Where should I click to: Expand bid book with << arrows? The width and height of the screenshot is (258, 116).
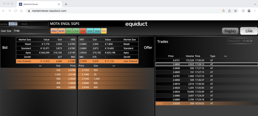(x=40, y=66)
